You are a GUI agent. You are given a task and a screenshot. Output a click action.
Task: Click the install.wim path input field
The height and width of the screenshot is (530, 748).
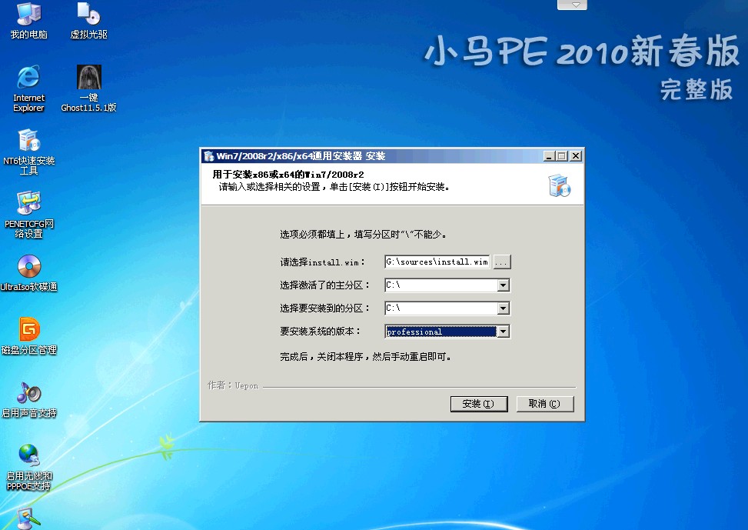pyautogui.click(x=437, y=262)
